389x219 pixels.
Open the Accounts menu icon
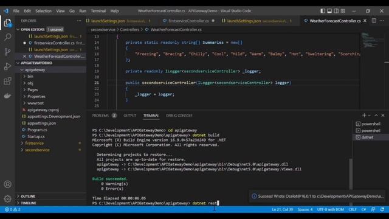[x=7, y=184]
